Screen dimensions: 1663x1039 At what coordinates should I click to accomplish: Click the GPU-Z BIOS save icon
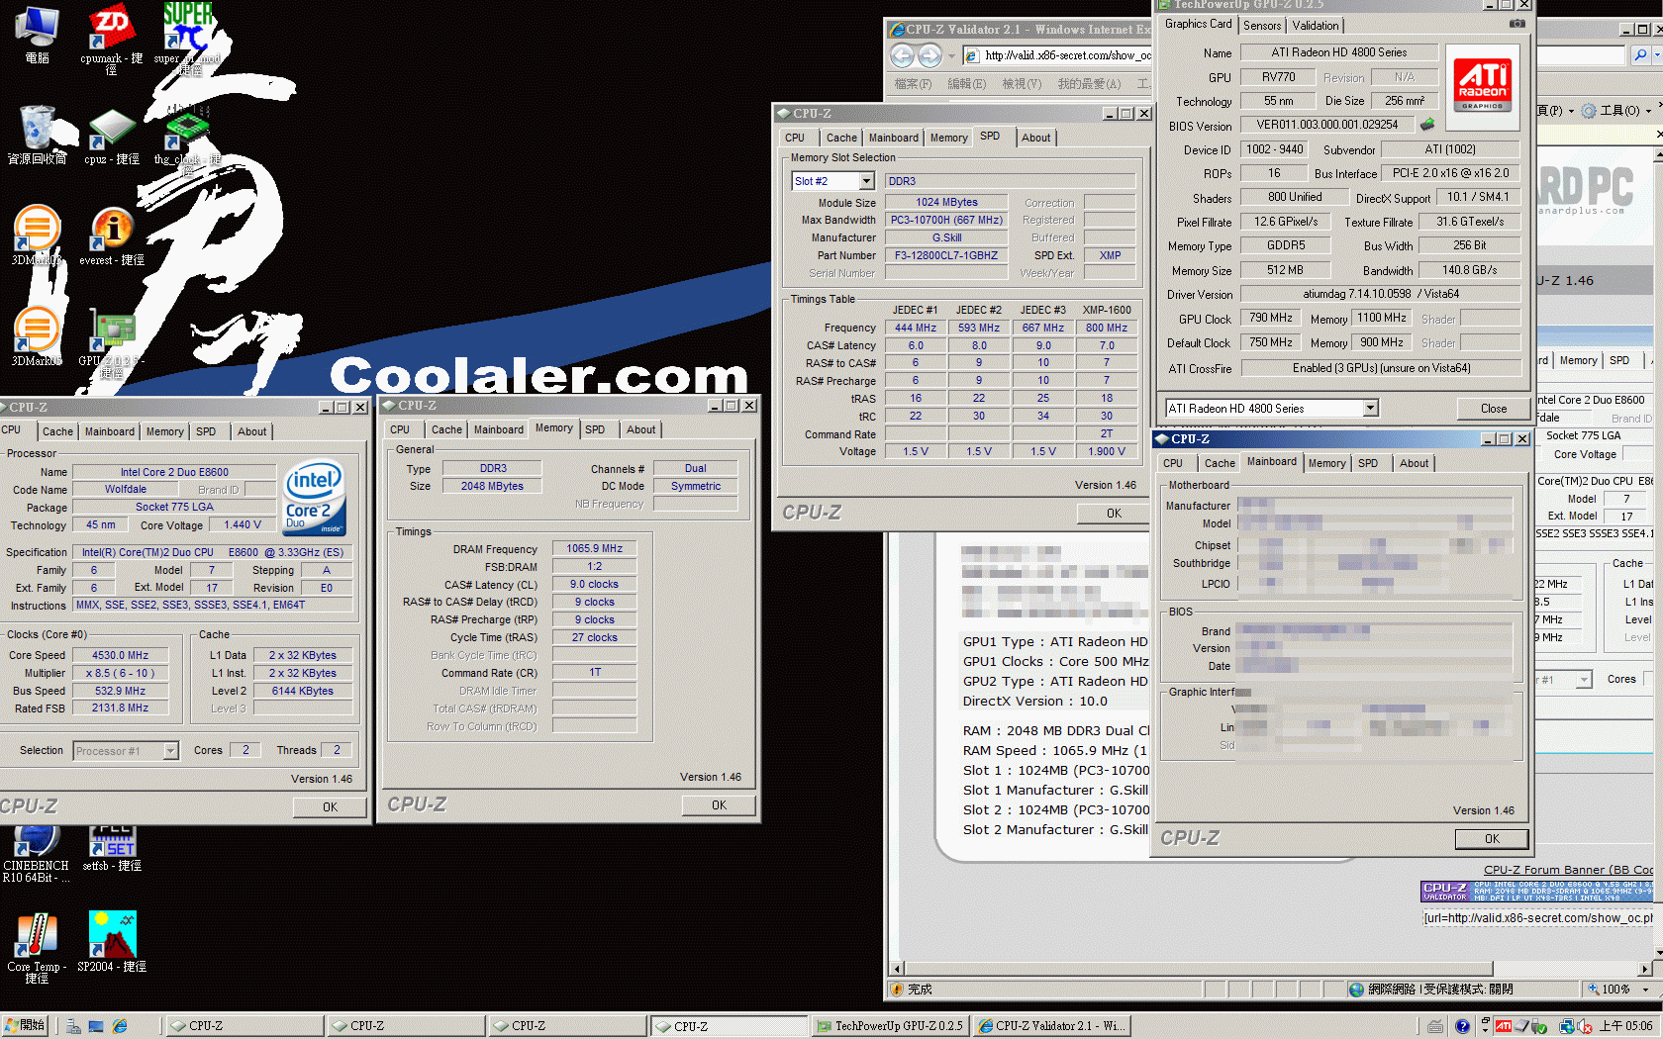coord(1426,125)
